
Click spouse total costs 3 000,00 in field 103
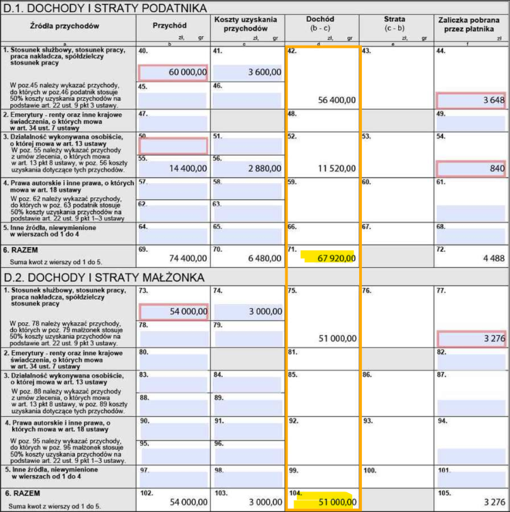coord(266,502)
